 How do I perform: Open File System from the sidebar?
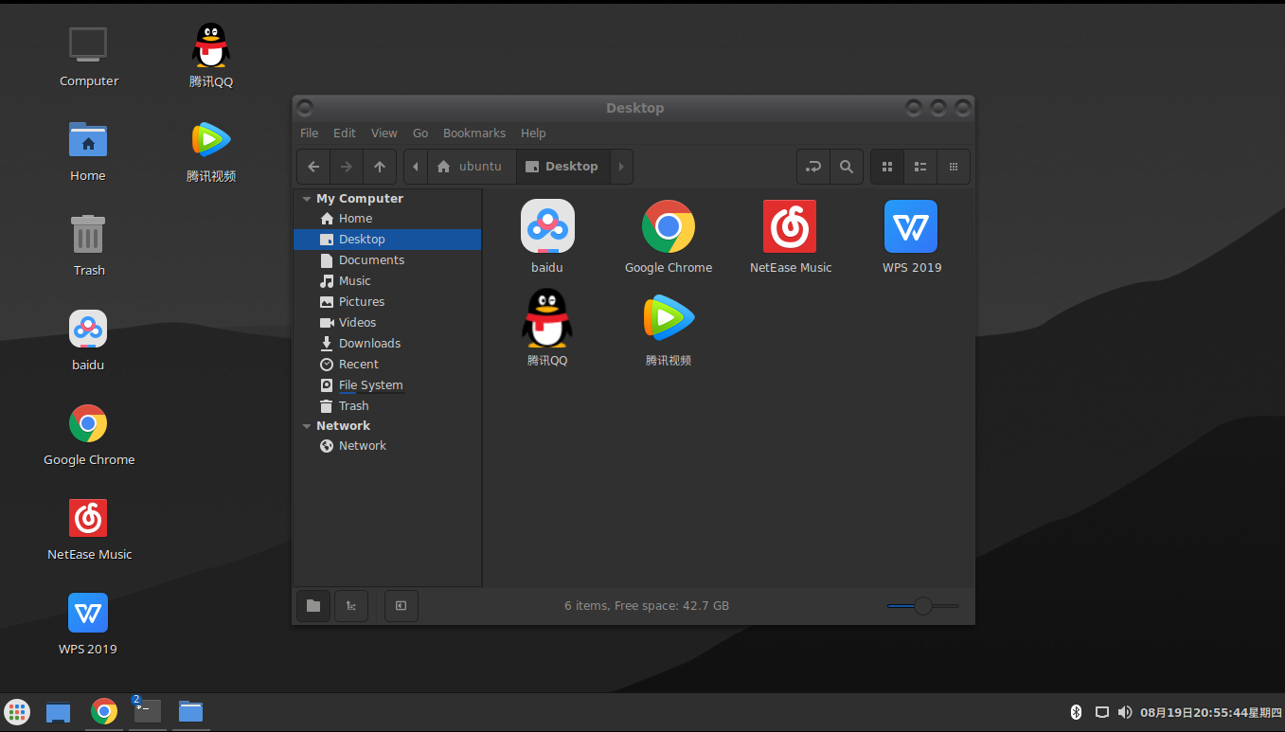pyautogui.click(x=387, y=385)
